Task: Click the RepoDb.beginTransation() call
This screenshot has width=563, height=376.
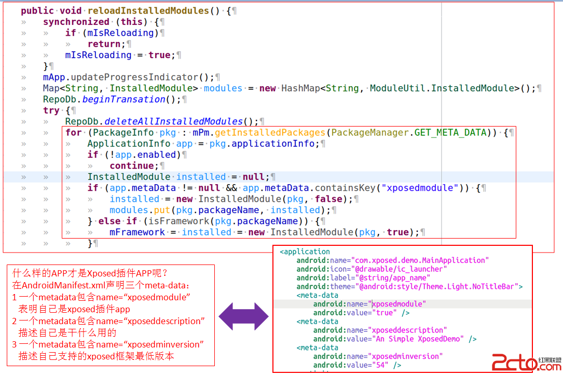Action: coord(112,100)
